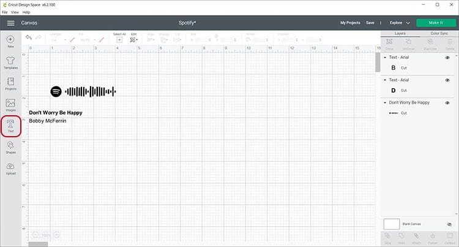Redo the last action
The width and height of the screenshot is (459, 247).
38,37
